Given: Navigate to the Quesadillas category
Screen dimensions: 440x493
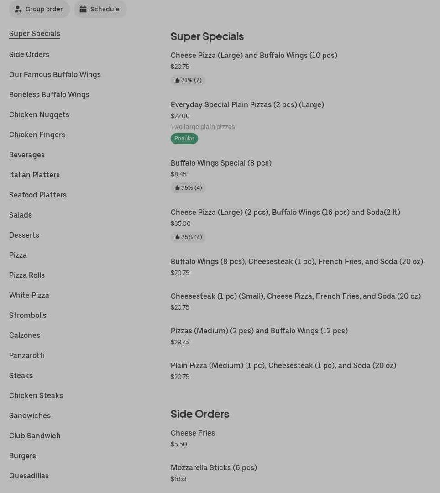Looking at the screenshot, I should tap(29, 476).
